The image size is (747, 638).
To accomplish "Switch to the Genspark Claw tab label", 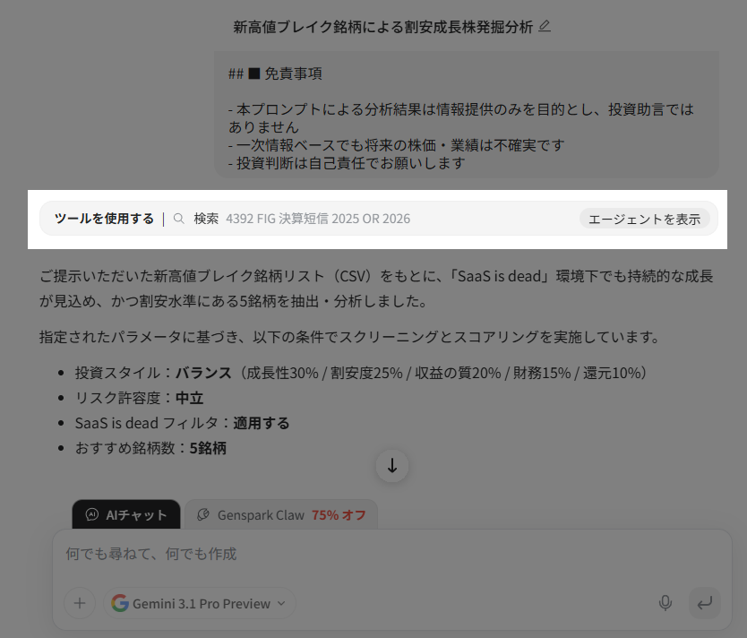I will [261, 515].
